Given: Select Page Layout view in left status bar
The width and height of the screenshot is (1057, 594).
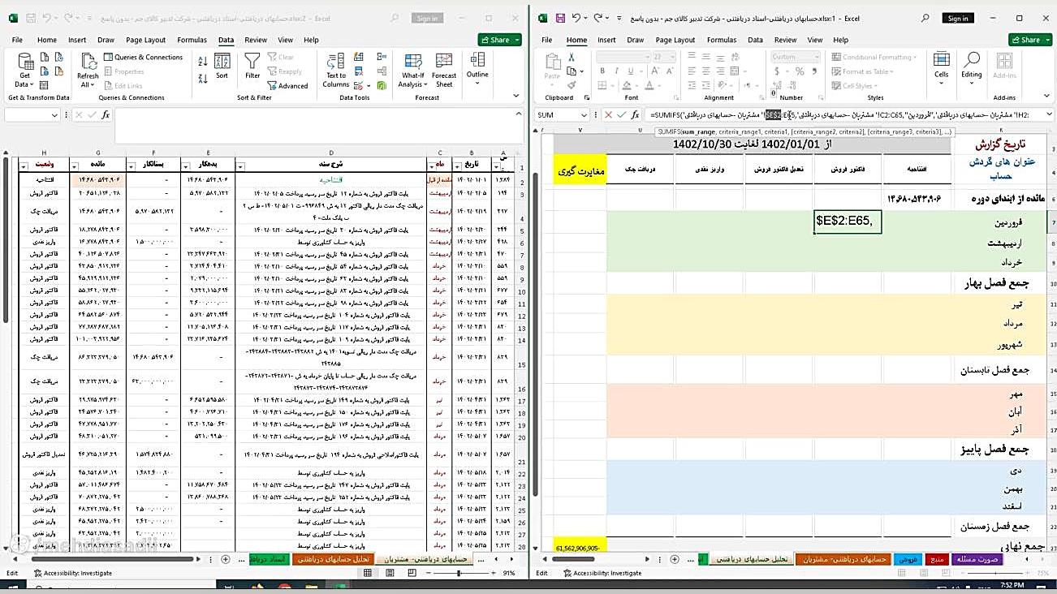Looking at the screenshot, I should pos(388,573).
